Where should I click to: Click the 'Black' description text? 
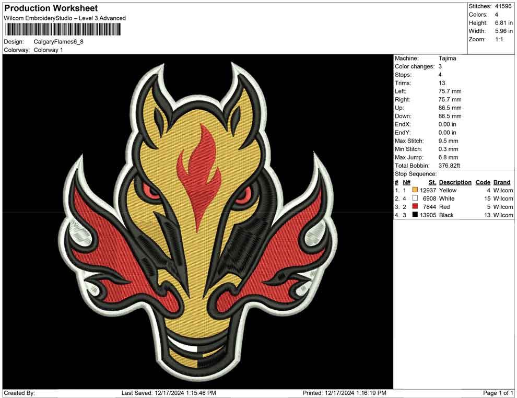[x=446, y=215]
